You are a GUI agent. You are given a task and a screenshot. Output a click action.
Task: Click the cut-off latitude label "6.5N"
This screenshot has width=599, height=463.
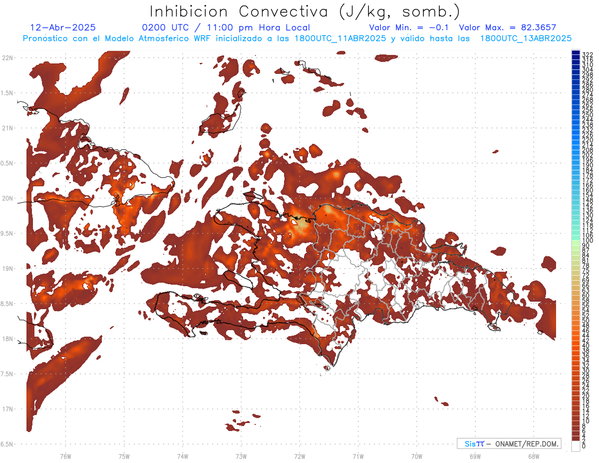(x=7, y=444)
